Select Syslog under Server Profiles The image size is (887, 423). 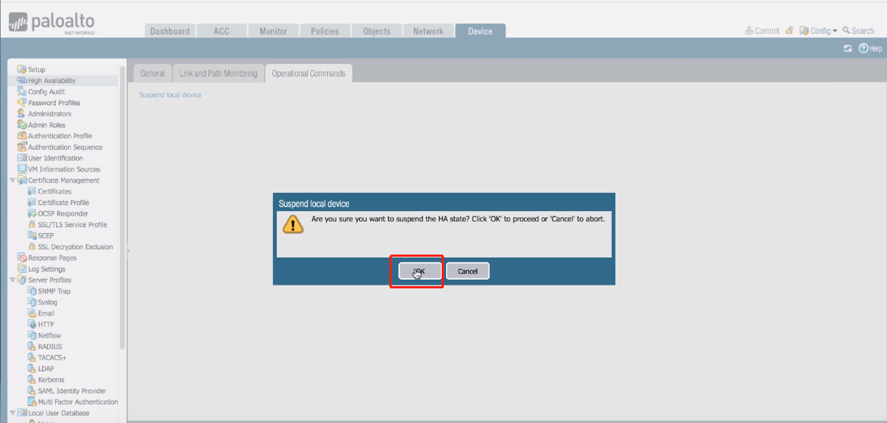(x=47, y=302)
